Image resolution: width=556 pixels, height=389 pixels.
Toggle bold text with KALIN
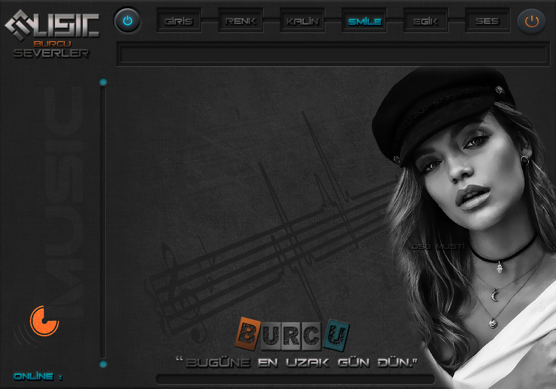tap(302, 21)
